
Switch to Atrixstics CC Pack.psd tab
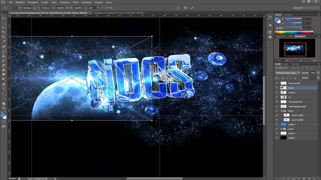pyautogui.click(x=119, y=12)
